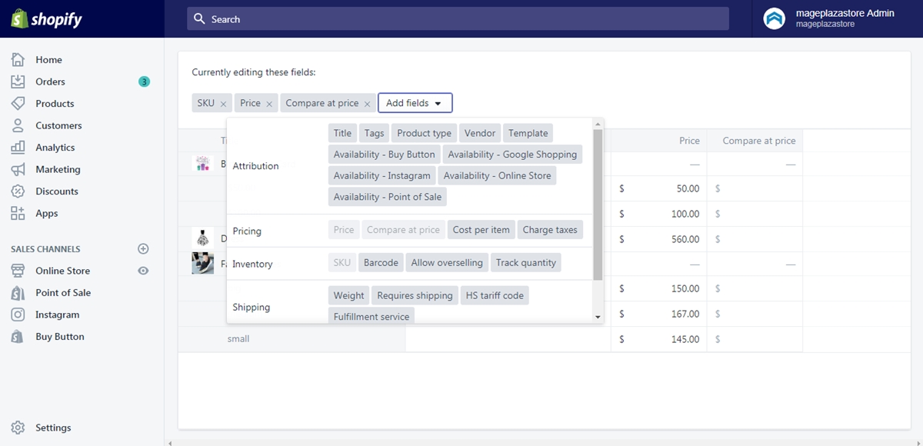Add the HS tariff code field
923x446 pixels.
(x=495, y=295)
